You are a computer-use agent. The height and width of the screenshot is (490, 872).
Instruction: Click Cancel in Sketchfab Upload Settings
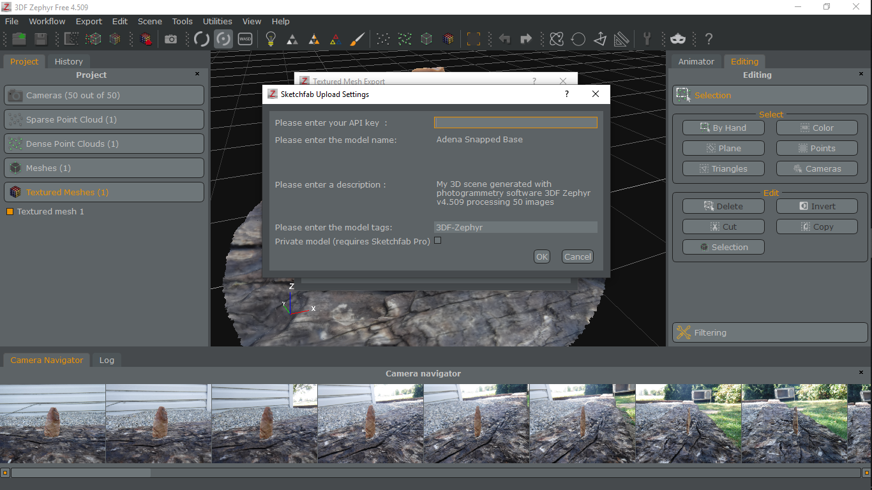(578, 256)
